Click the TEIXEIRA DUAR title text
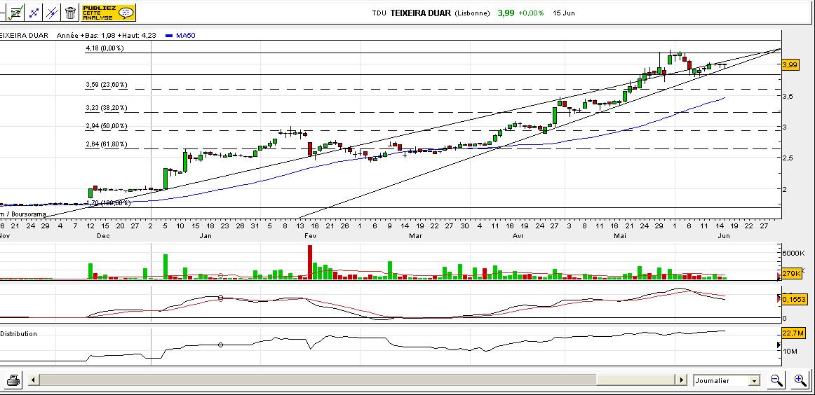Viewport: 815px width, 395px height. point(422,13)
